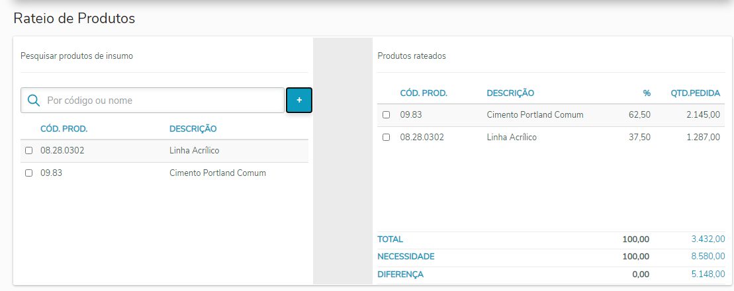
Task: Check the 08.28.0302 box in insumo list
Action: pos(28,151)
